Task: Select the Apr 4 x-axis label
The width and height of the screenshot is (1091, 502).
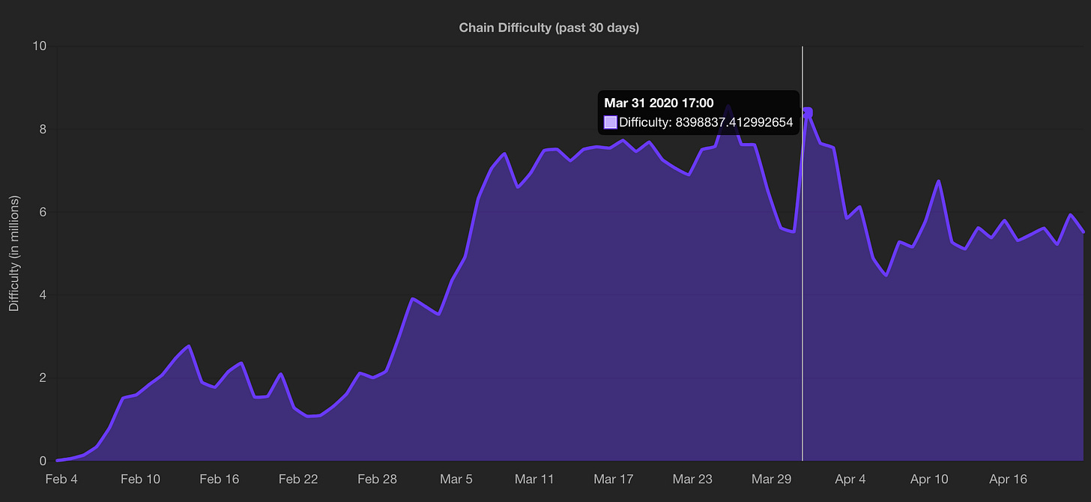Action: 850,479
